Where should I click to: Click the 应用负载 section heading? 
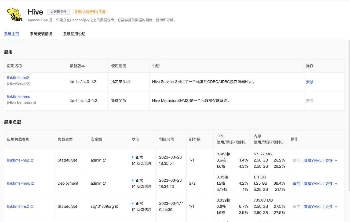13,122
